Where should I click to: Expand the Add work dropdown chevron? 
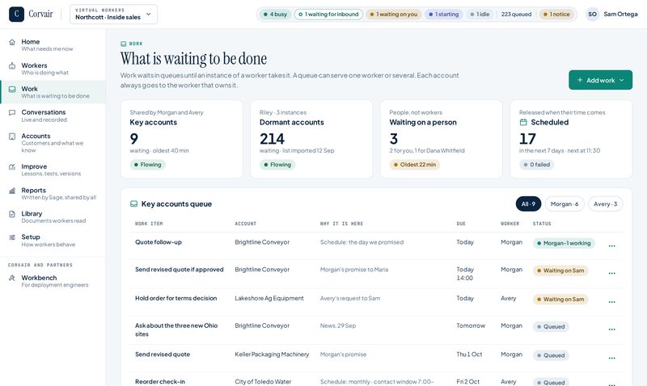click(x=621, y=80)
